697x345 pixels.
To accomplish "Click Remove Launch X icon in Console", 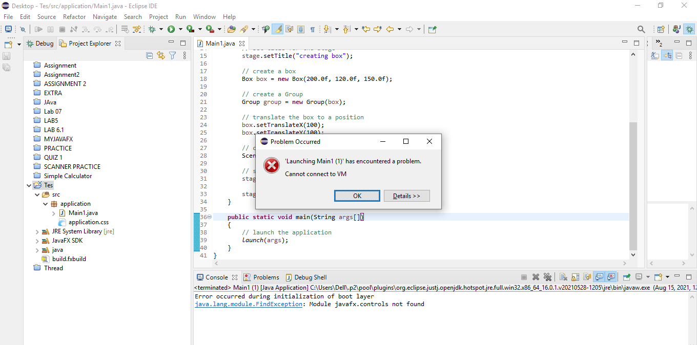I will pyautogui.click(x=536, y=277).
